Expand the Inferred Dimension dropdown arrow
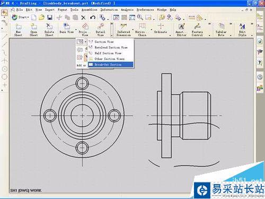This screenshot has height=199, width=265. tap(133, 30)
